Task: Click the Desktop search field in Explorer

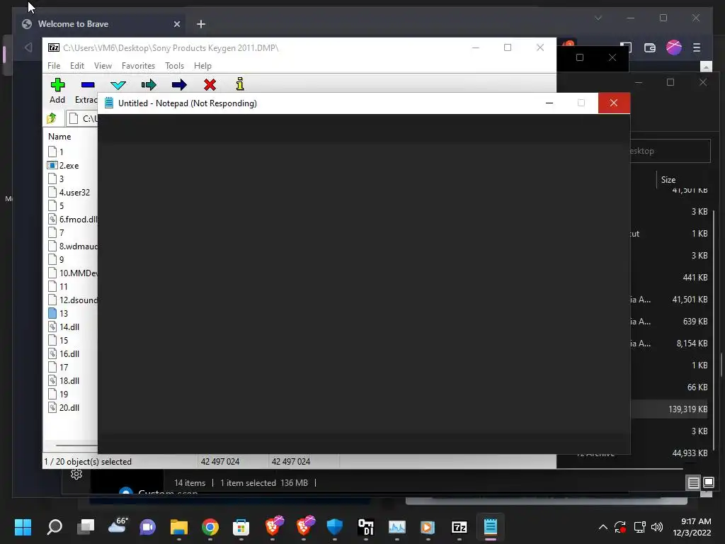Action: tap(670, 151)
